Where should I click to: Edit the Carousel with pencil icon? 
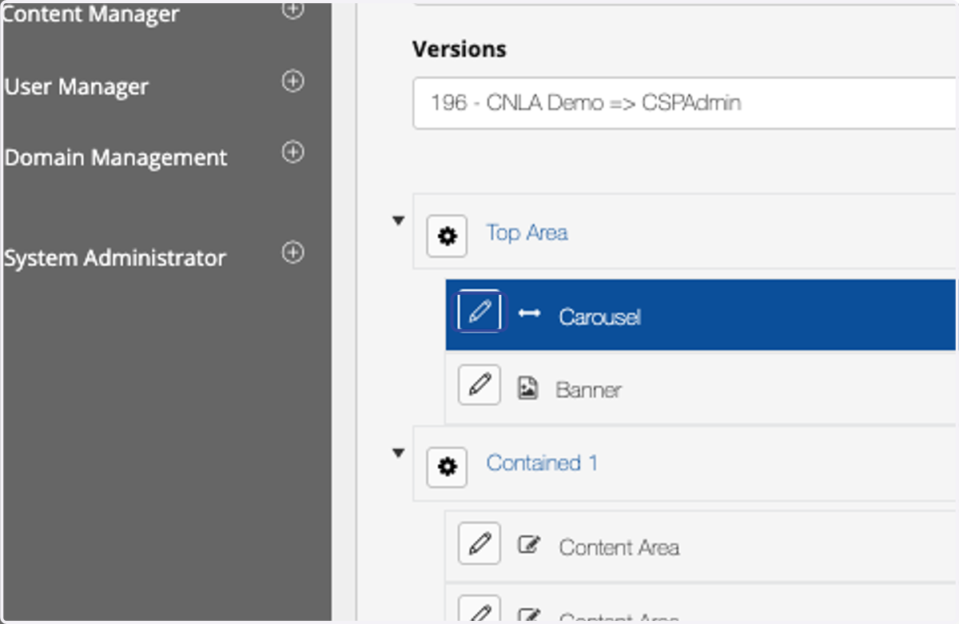point(479,311)
